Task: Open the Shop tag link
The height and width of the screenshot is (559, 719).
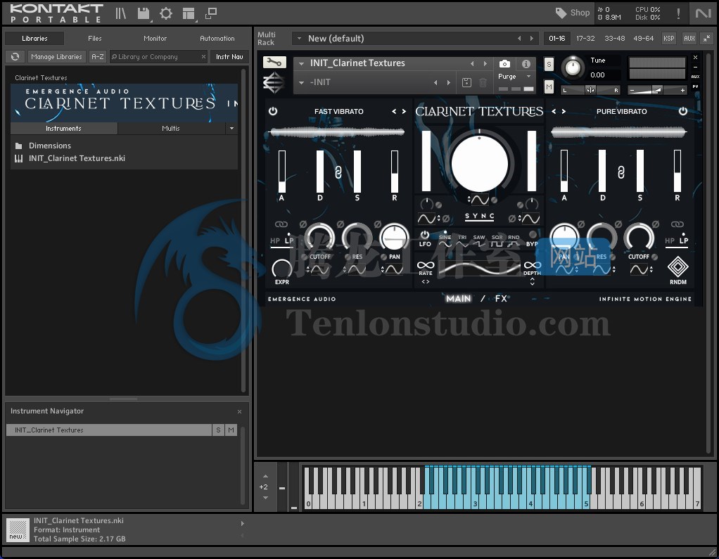Action: pyautogui.click(x=573, y=13)
